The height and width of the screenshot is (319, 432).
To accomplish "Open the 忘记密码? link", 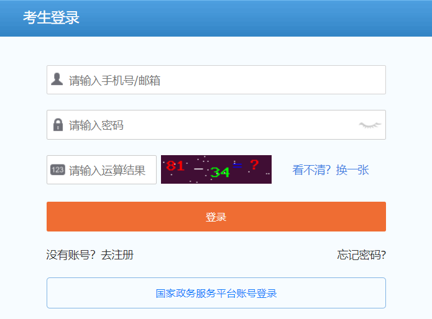I will coord(361,254).
